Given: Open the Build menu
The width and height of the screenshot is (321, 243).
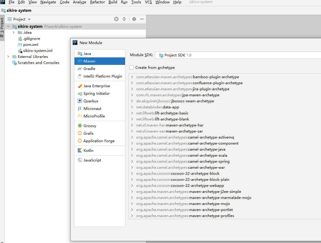Looking at the screenshot, I should (x=113, y=2).
